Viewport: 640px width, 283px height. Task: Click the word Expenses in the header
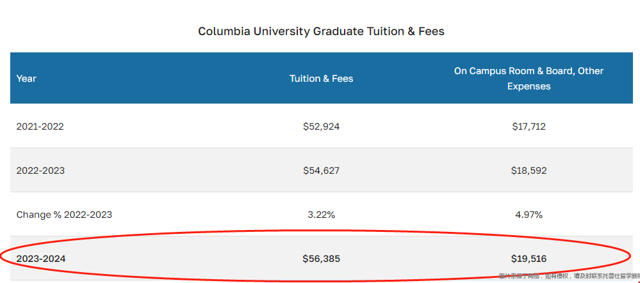tap(529, 86)
